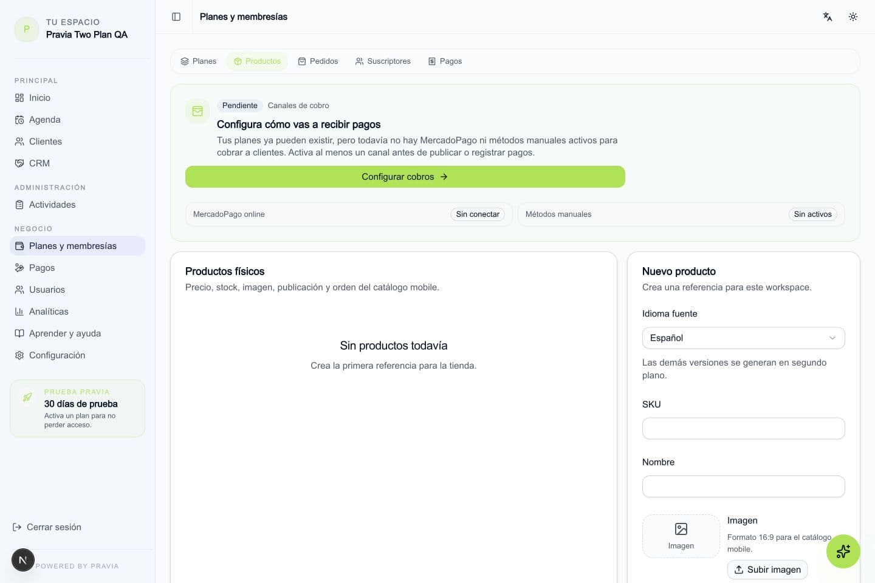Focus the Nombre input field
The height and width of the screenshot is (583, 875).
(x=743, y=486)
